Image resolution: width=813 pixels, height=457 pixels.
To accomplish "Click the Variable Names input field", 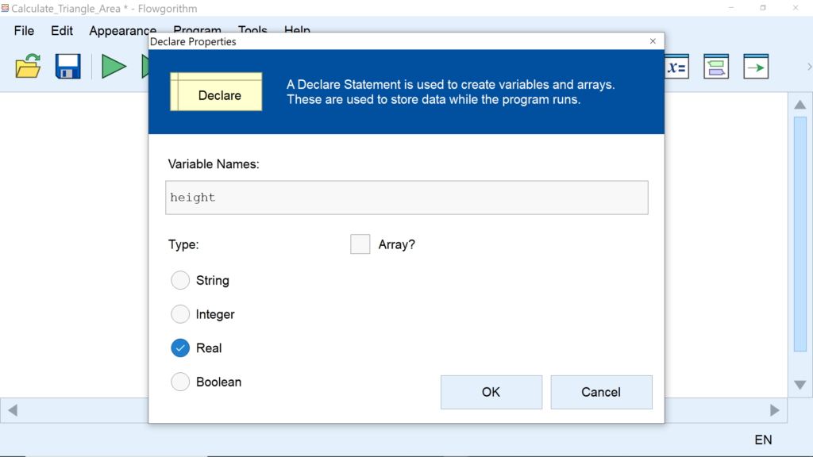I will click(x=406, y=197).
